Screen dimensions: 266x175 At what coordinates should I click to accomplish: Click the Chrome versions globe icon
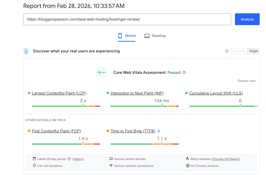point(188,166)
